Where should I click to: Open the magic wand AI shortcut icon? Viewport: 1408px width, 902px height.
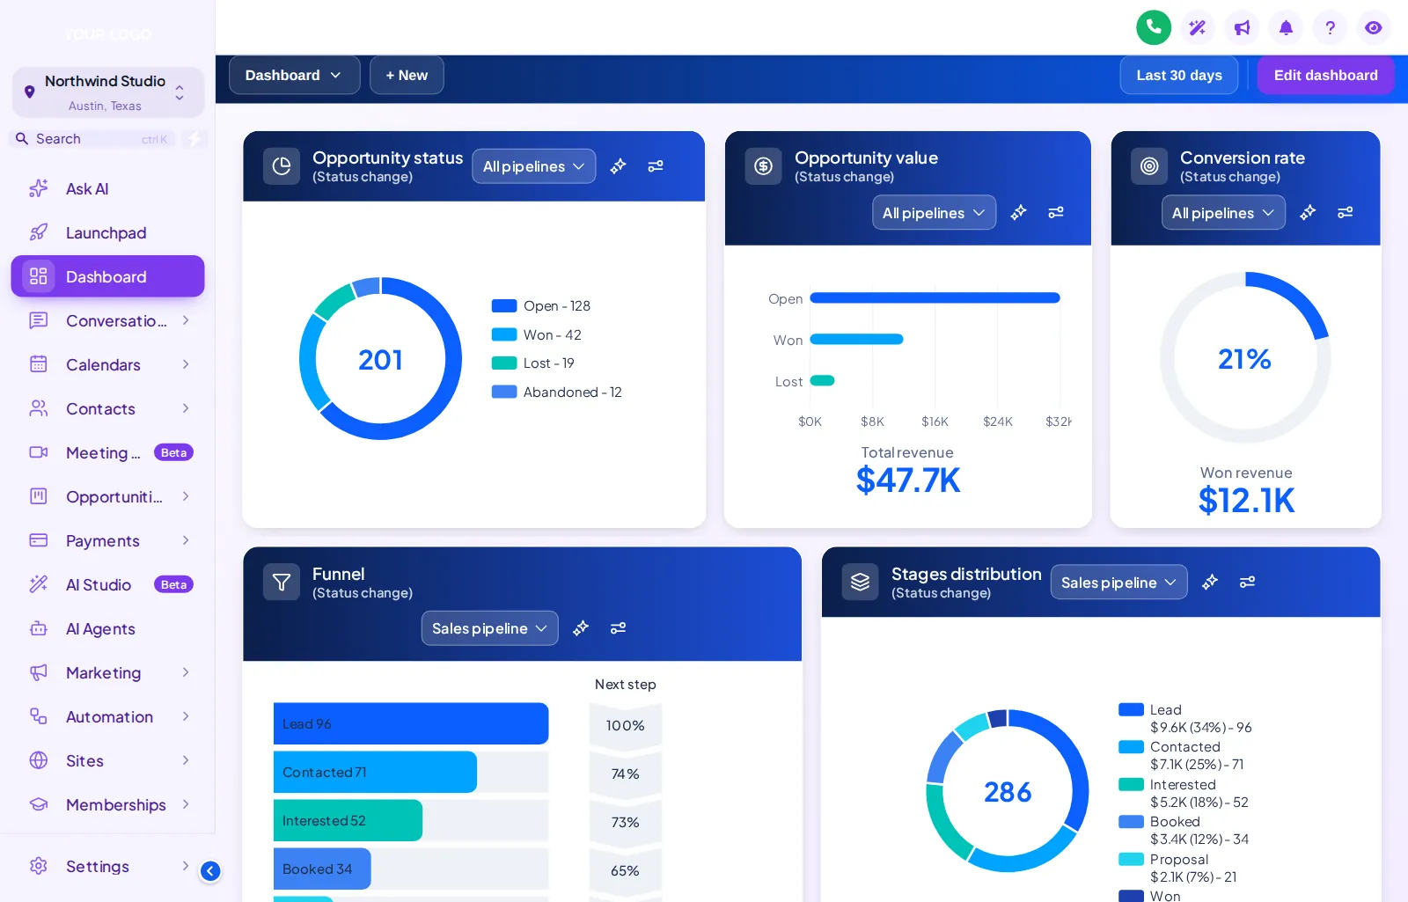(x=1198, y=27)
